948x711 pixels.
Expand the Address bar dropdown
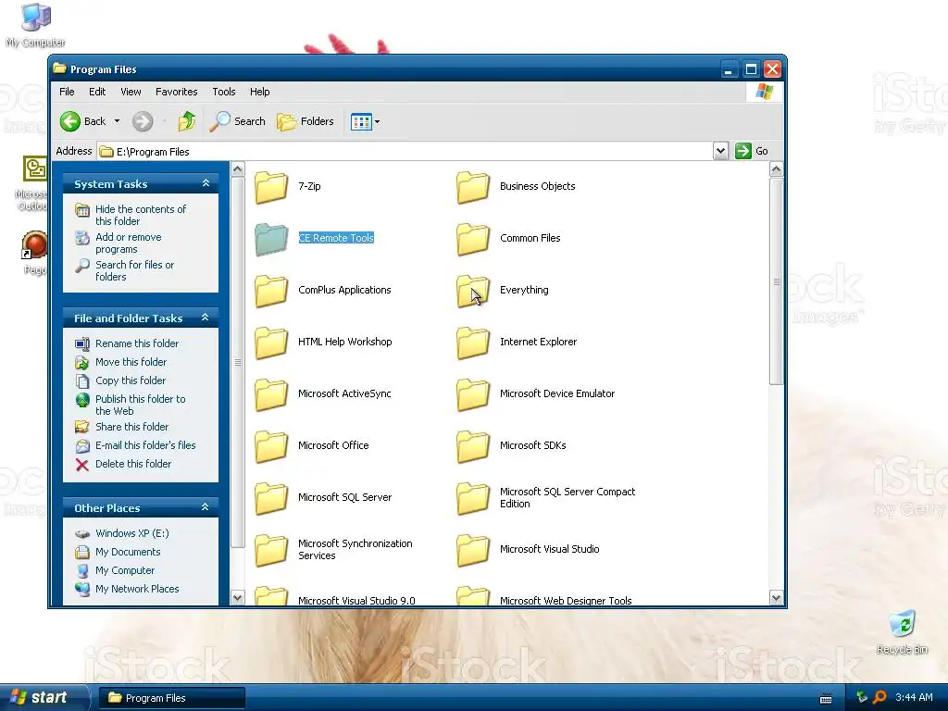pyautogui.click(x=720, y=151)
